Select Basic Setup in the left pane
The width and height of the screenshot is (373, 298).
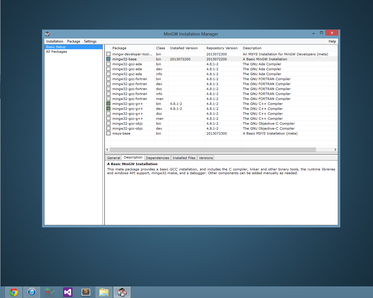pyautogui.click(x=73, y=47)
